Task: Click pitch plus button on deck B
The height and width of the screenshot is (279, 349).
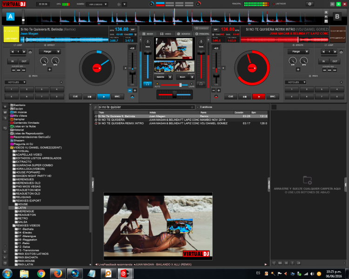Action: (x=219, y=90)
